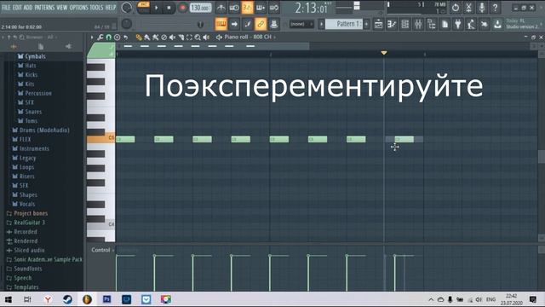This screenshot has height=307, width=545.
Task: Click the question mark help icon
Action: click(495, 8)
